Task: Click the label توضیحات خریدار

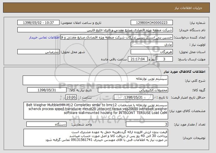Action: [x=194, y=138]
